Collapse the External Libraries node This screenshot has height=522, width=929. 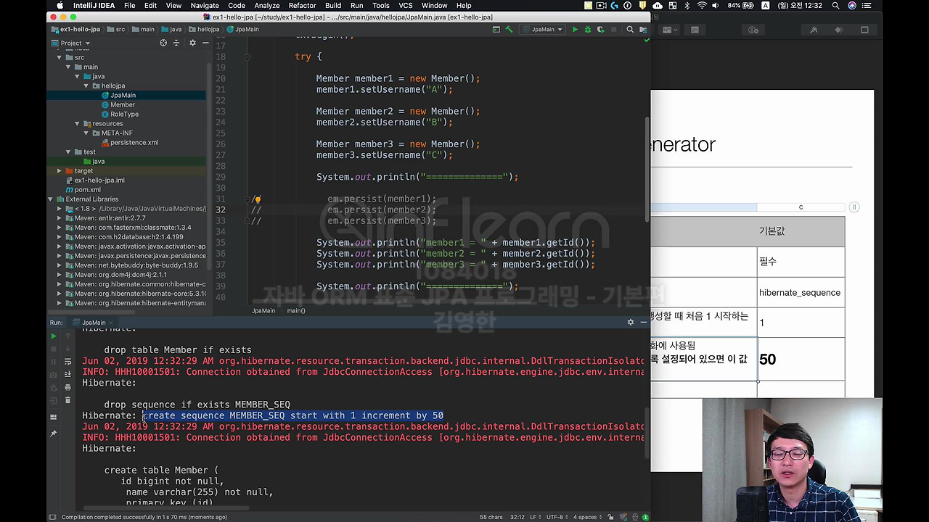[x=51, y=199]
